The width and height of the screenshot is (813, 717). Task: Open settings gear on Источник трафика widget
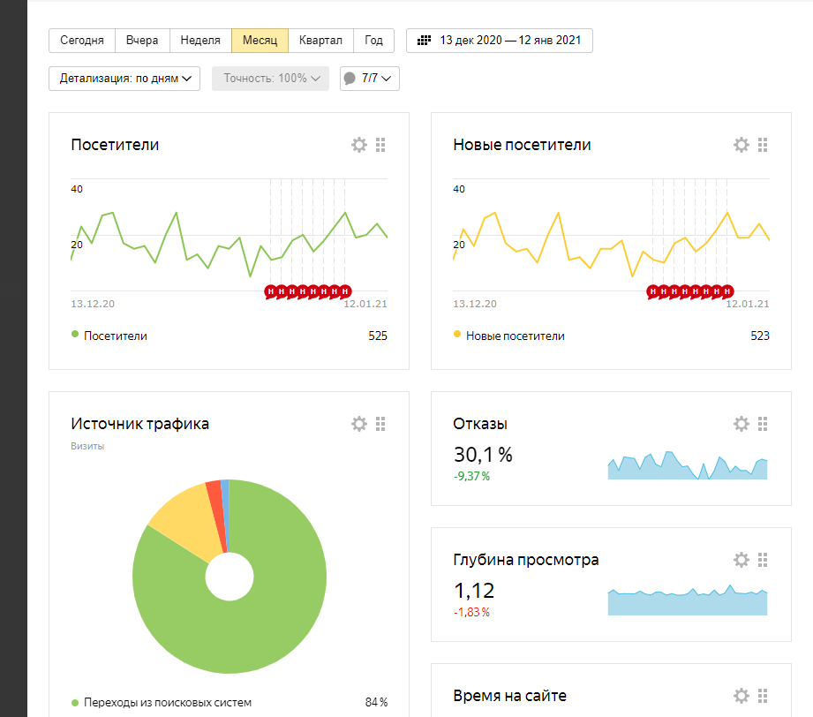358,424
